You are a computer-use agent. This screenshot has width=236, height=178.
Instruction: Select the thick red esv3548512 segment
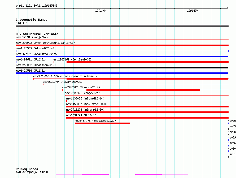(143, 90)
